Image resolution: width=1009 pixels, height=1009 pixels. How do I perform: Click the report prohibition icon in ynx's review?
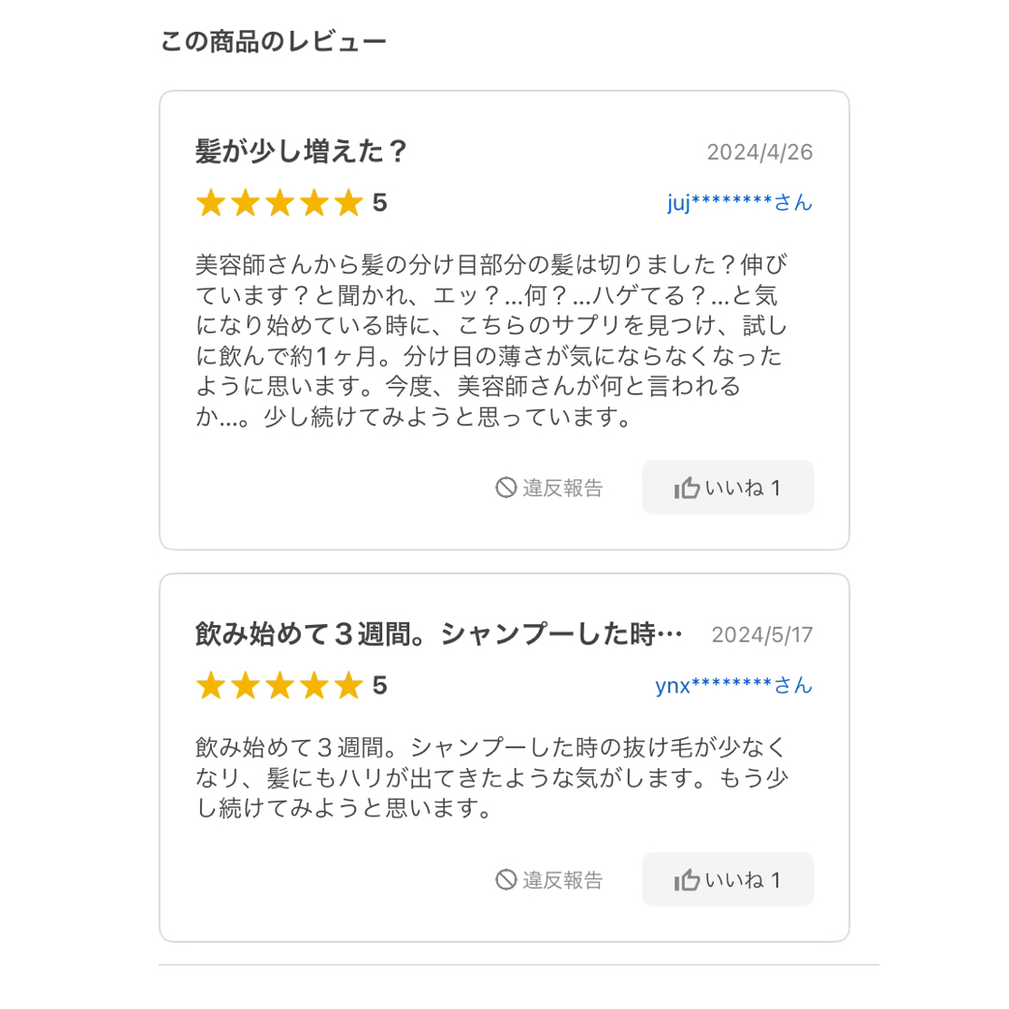[505, 880]
